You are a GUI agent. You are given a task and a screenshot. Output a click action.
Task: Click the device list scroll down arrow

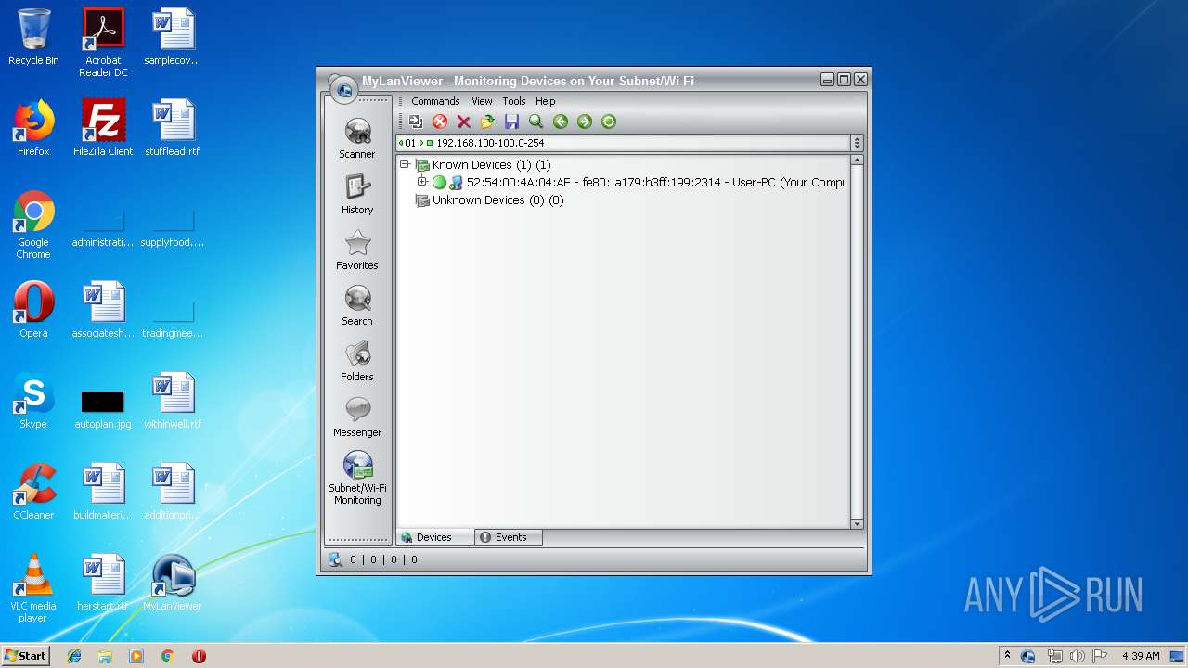pyautogui.click(x=857, y=523)
